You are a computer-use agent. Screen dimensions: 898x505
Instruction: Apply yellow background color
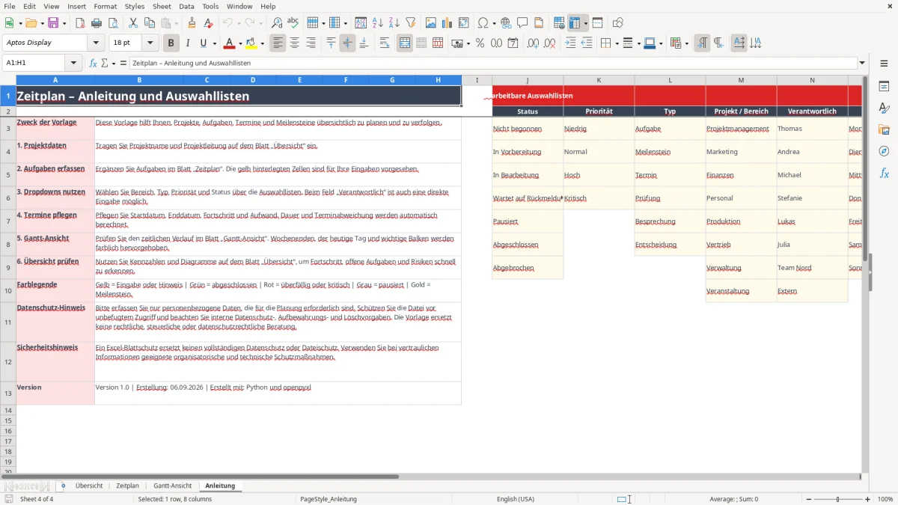[251, 43]
